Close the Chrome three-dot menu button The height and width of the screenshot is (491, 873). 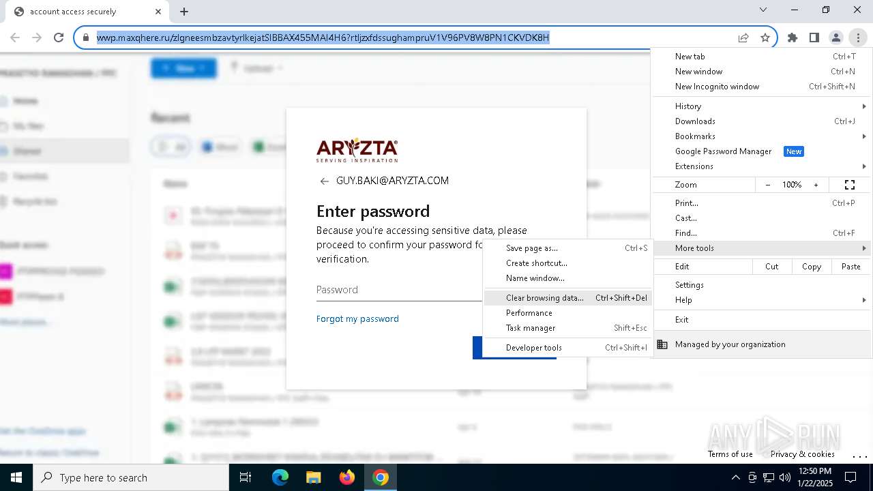click(858, 38)
